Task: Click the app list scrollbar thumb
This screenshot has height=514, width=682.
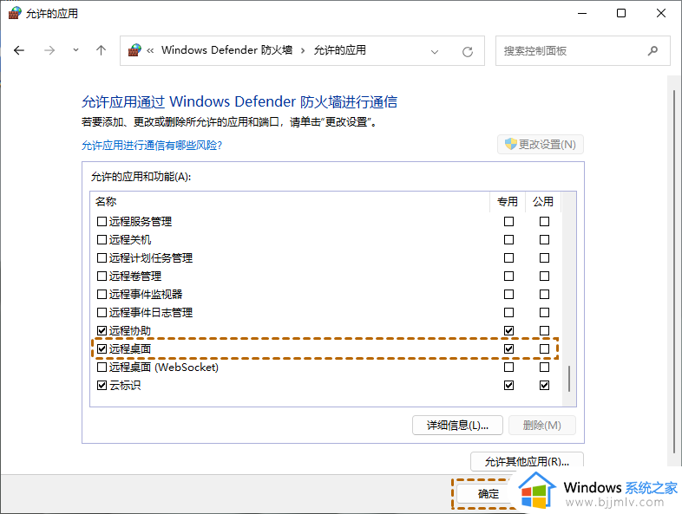Action: [569, 379]
